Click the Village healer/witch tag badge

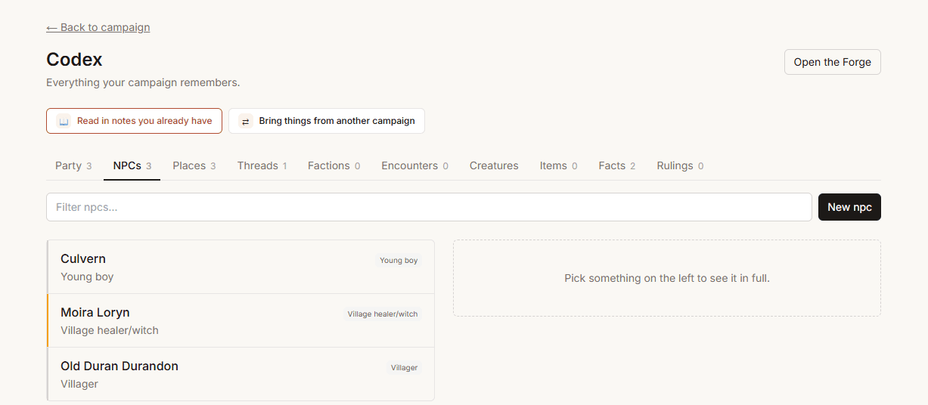(x=383, y=314)
